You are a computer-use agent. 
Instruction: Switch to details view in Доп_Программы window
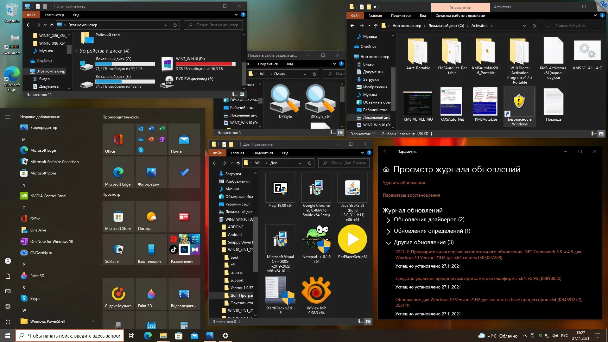(361, 321)
